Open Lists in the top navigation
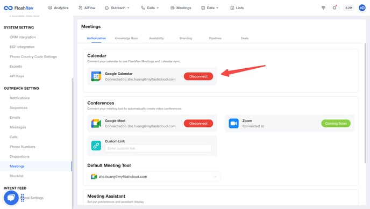Viewport: 370px width, 209px height. [237, 8]
